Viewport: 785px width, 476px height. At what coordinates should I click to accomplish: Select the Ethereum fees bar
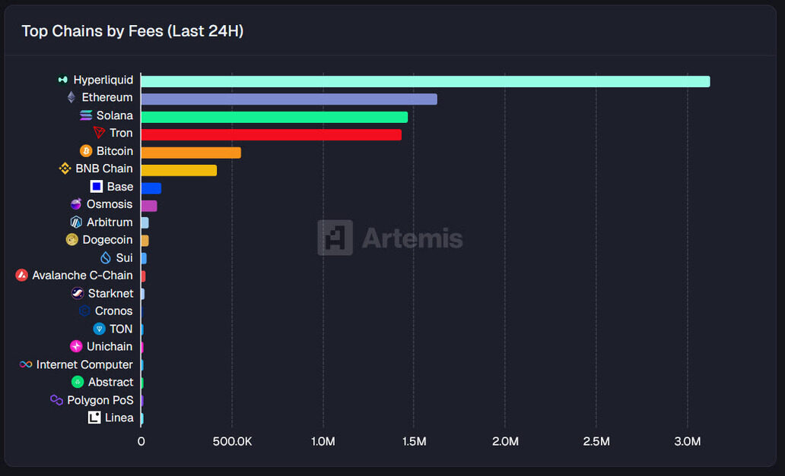(x=289, y=99)
